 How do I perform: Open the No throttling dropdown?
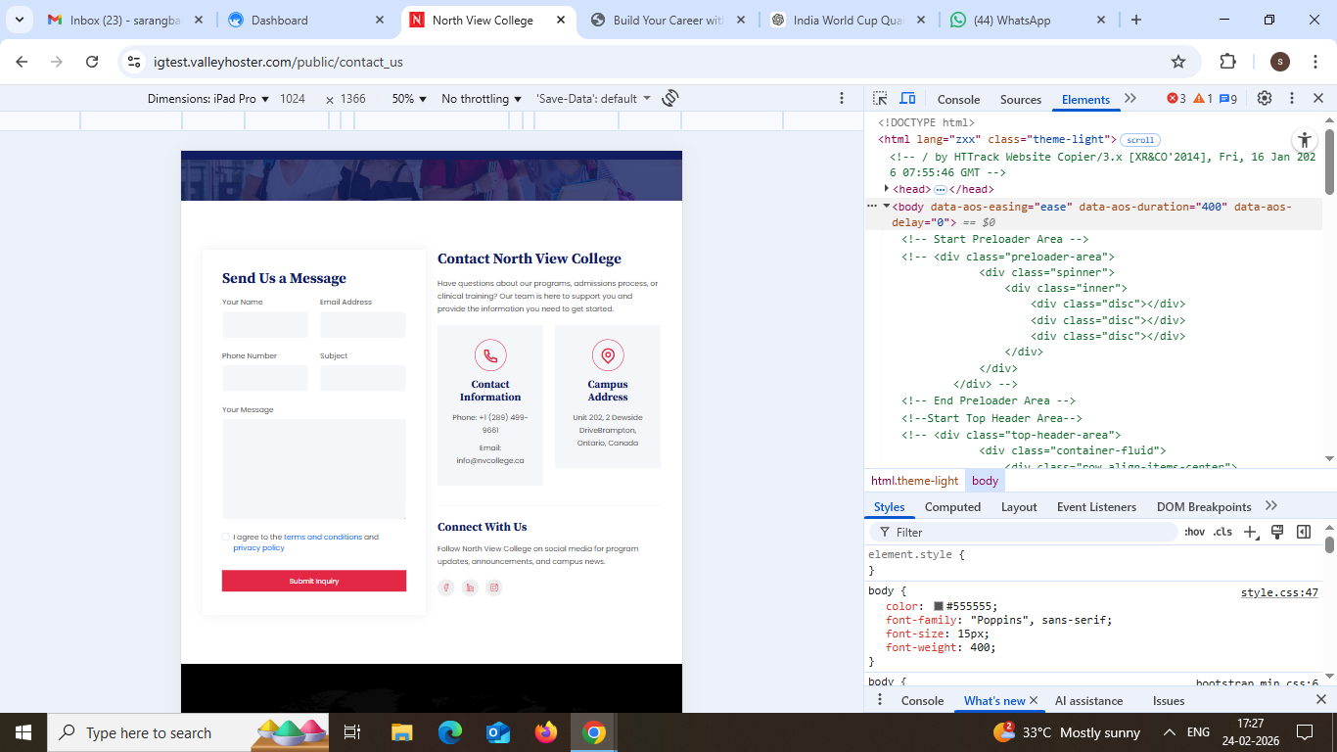[x=483, y=99]
